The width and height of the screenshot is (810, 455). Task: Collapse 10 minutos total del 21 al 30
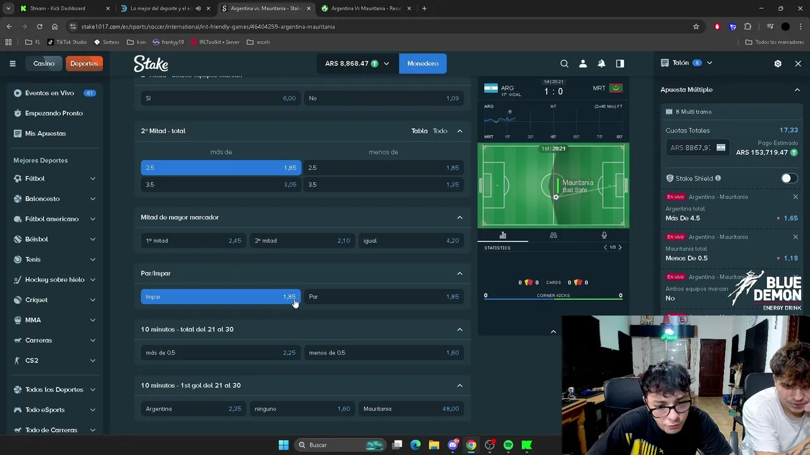tap(459, 329)
